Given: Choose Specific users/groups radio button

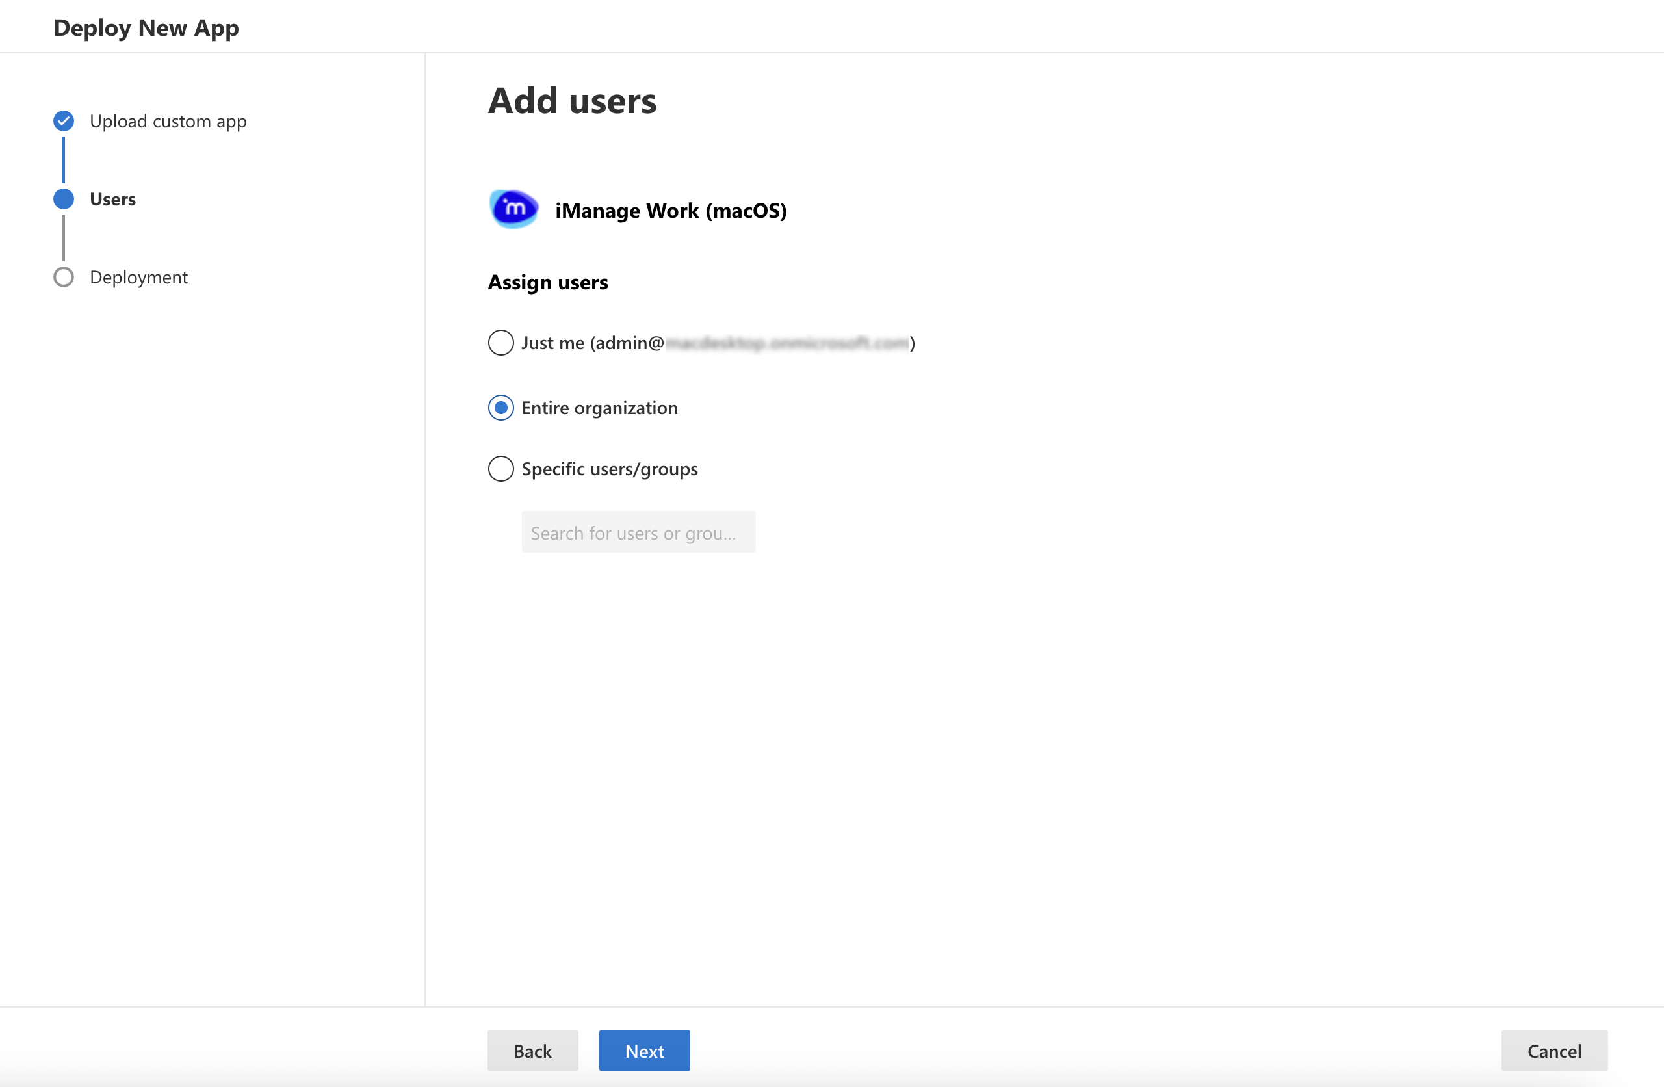Looking at the screenshot, I should click(x=500, y=469).
